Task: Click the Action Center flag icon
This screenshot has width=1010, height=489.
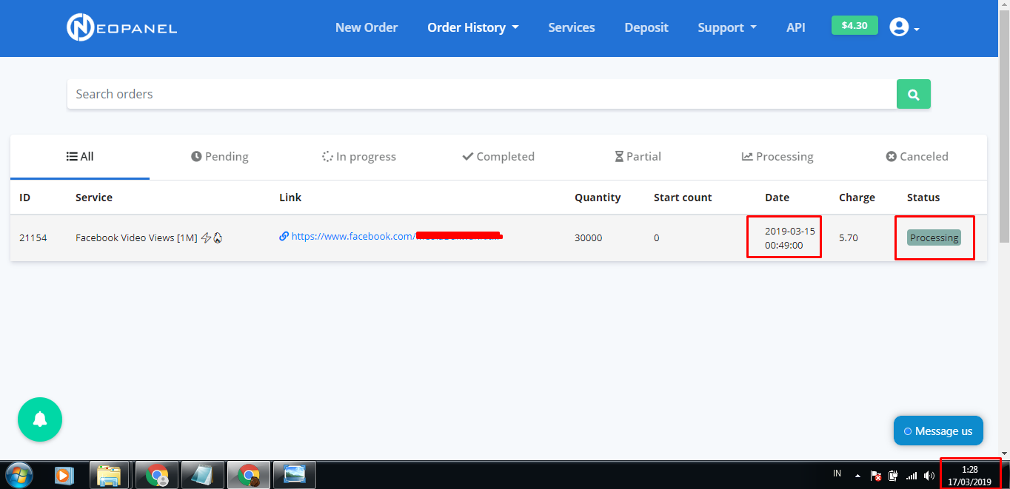Action: point(876,476)
